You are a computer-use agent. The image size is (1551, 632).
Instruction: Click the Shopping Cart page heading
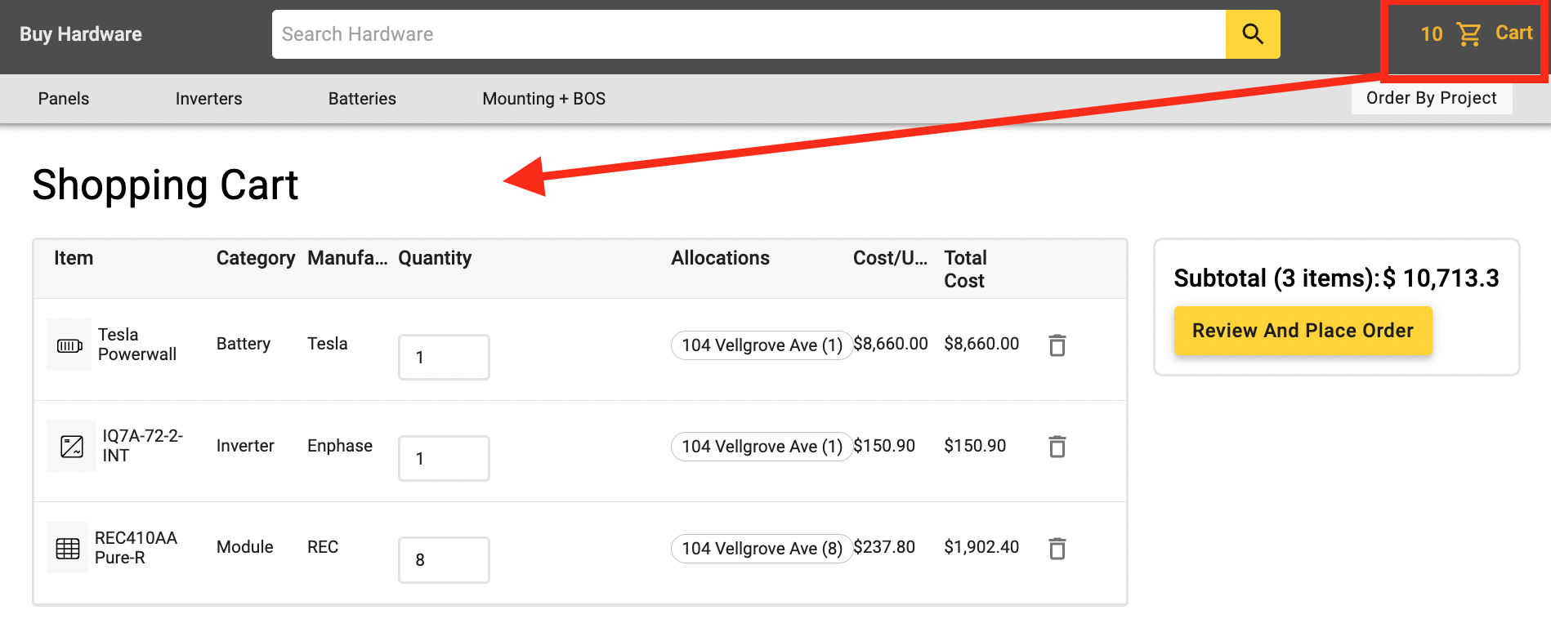click(165, 185)
